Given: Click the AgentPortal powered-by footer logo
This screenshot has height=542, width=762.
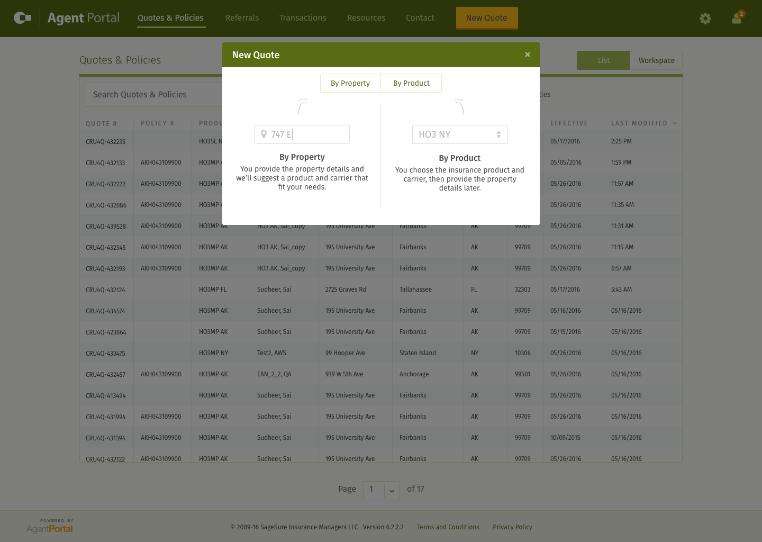Looking at the screenshot, I should 50,526.
